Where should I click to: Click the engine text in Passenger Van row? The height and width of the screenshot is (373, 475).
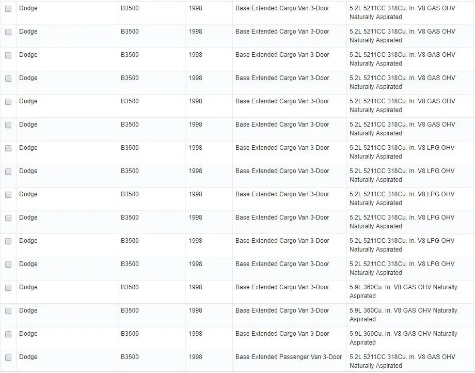[x=402, y=361]
